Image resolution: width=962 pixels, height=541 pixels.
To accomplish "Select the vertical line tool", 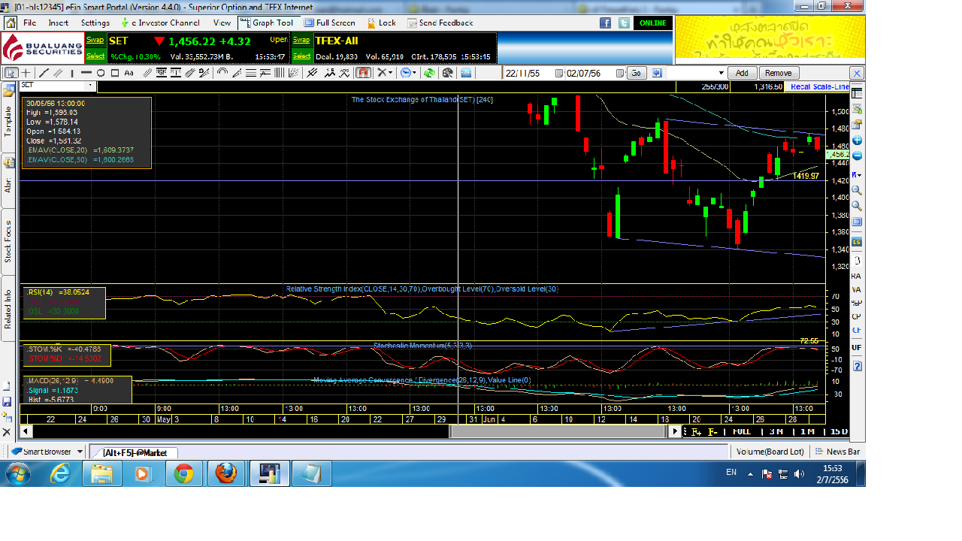I will pyautogui.click(x=72, y=73).
